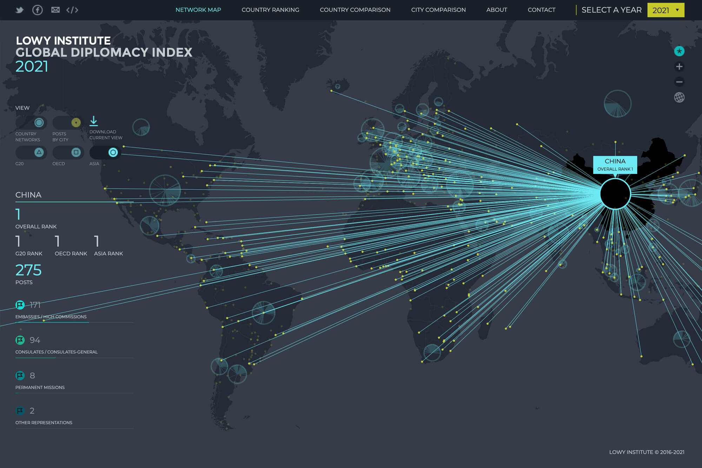Screen dimensions: 702x468
Task: Open the year dropdown showing 2021
Action: (x=666, y=10)
